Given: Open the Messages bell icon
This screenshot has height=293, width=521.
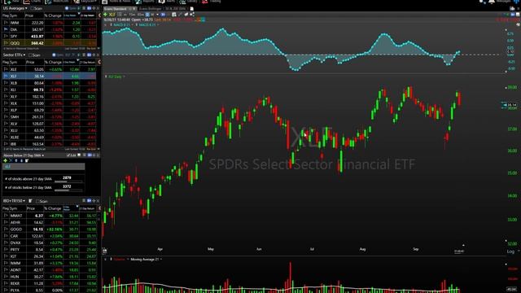Looking at the screenshot, I should pos(492,2).
